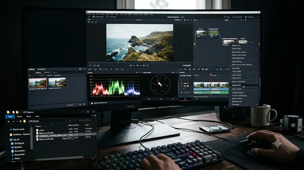Open gallery settings gear icon
The width and height of the screenshot is (304, 170).
click(x=80, y=104)
